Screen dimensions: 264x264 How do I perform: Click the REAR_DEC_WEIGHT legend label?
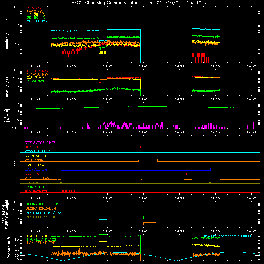point(41,217)
